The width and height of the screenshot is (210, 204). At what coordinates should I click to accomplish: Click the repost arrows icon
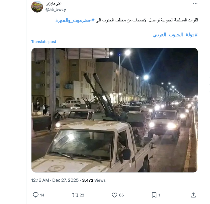tap(75, 195)
